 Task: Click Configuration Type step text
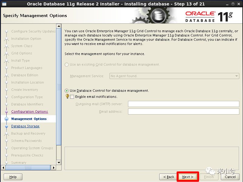click(27, 97)
